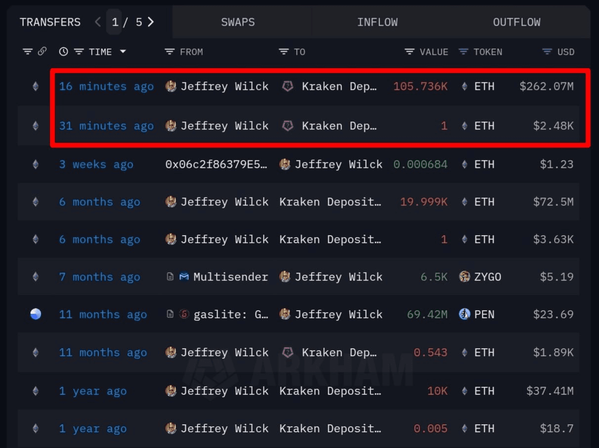Click the Ethereum chain icon in the 3 weeks row
The height and width of the screenshot is (448, 599).
(36, 164)
